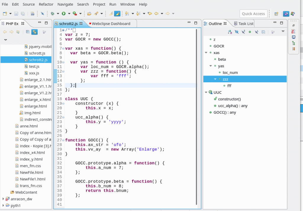Select ucc_alpha() method in Outline
This screenshot has height=211, width=303.
tap(233, 106)
